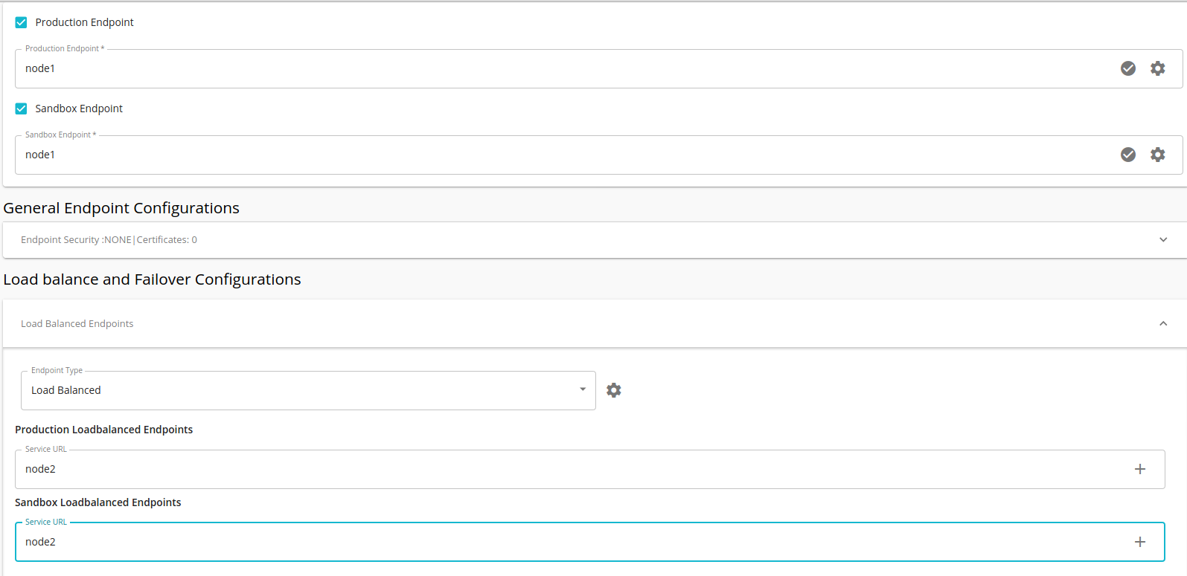
Task: Focus Production Loadbalanced Service URL field
Action: pyautogui.click(x=521, y=469)
